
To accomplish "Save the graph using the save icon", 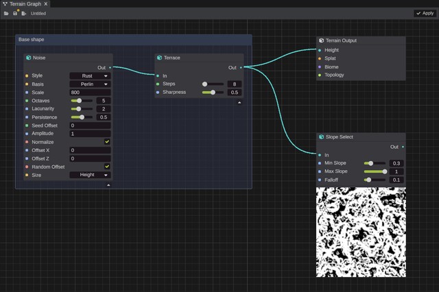I will point(15,14).
